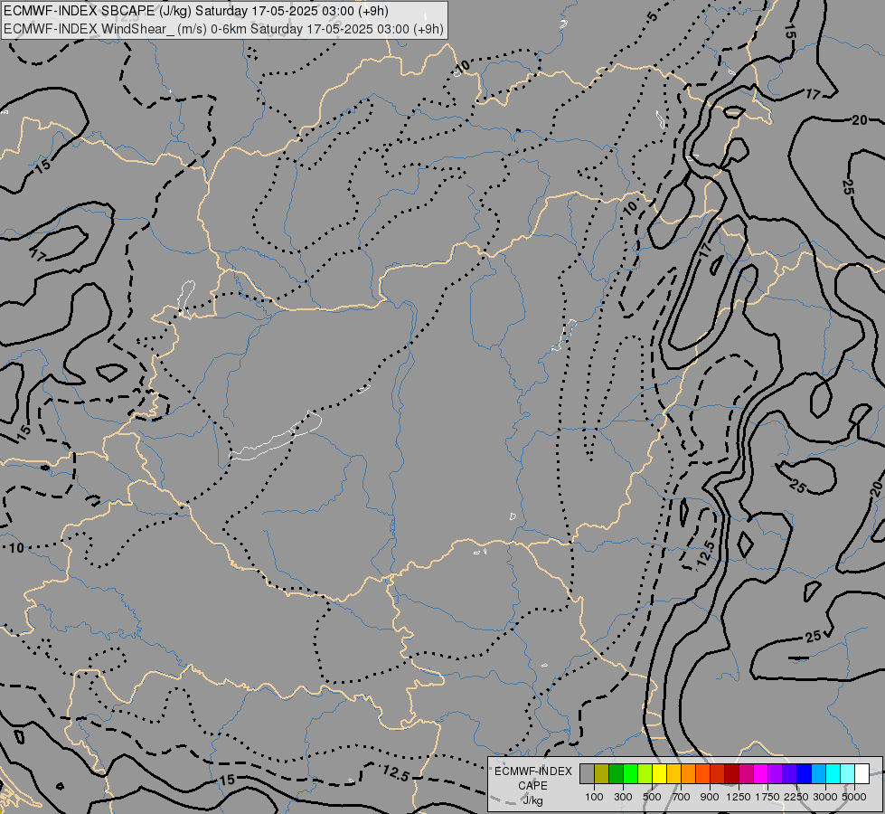
Task: Select the pale cyan swatch left of the 5000 tick
Action: 847,773
